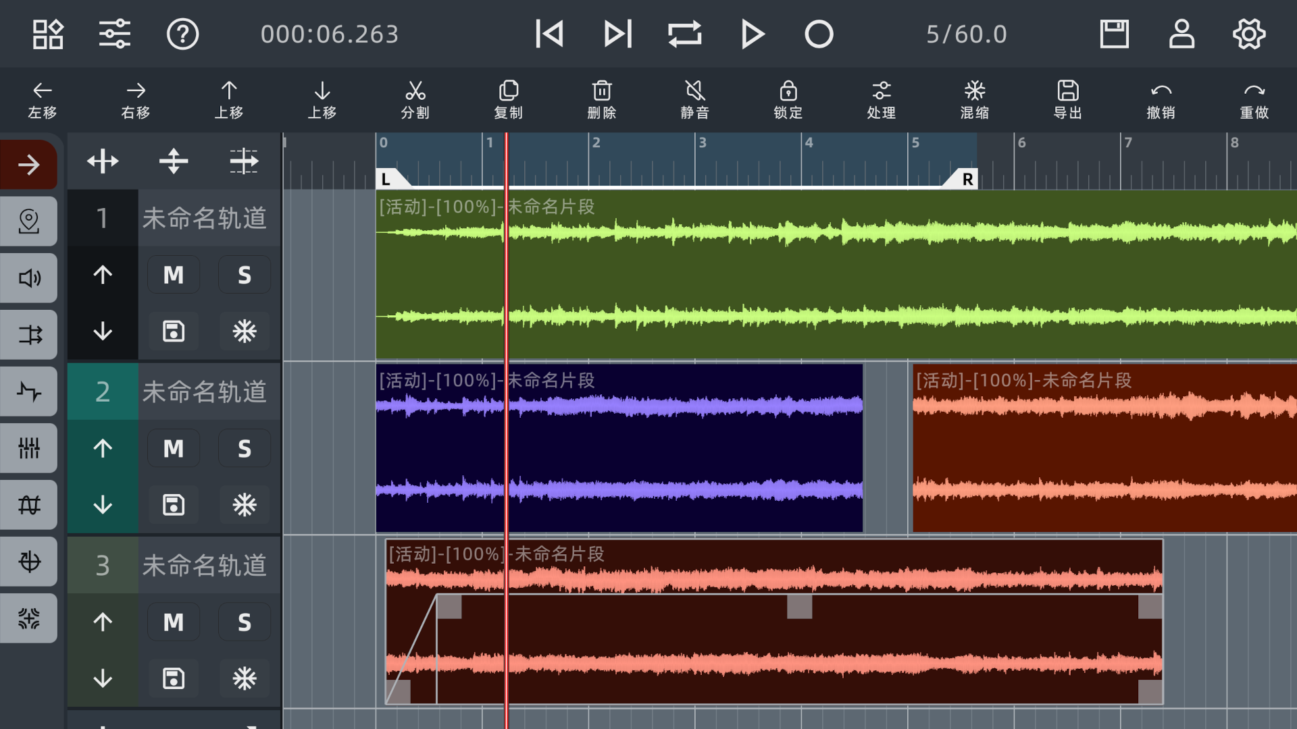Move track 2 up with arrow

pyautogui.click(x=103, y=448)
